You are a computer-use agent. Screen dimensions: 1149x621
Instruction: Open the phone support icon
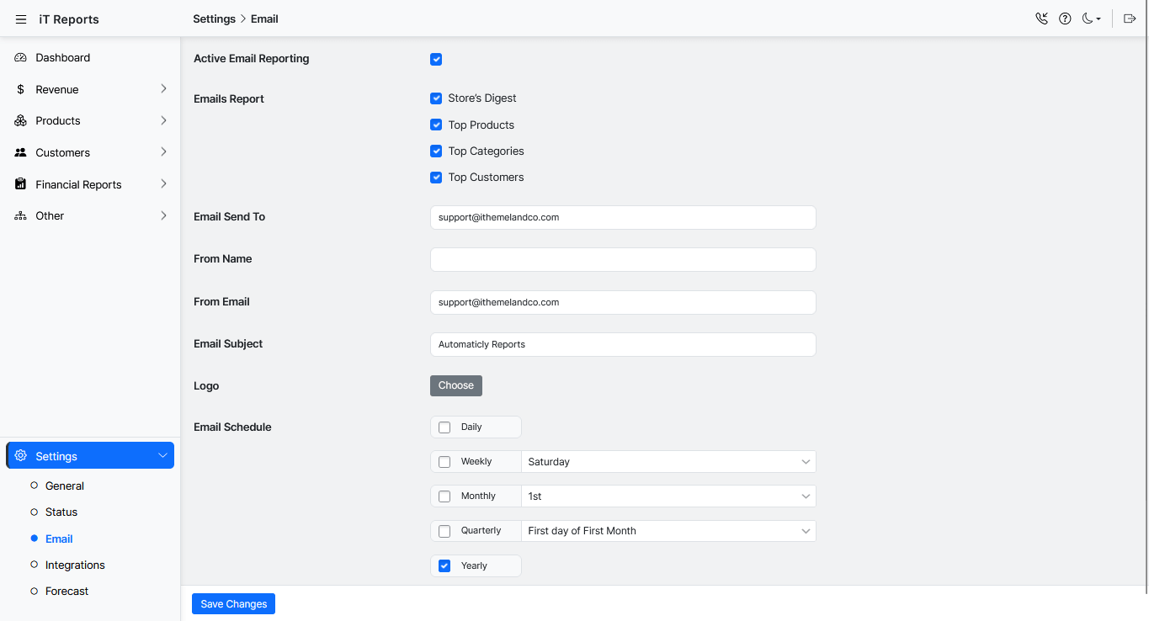[1041, 19]
